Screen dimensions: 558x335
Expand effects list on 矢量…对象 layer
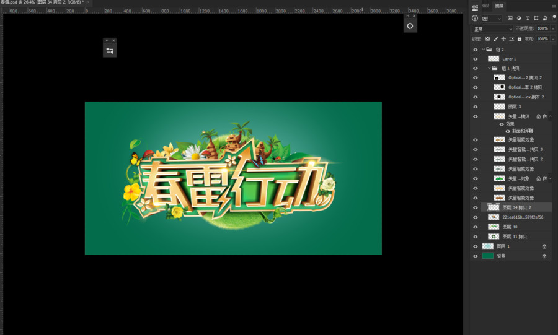click(550, 178)
